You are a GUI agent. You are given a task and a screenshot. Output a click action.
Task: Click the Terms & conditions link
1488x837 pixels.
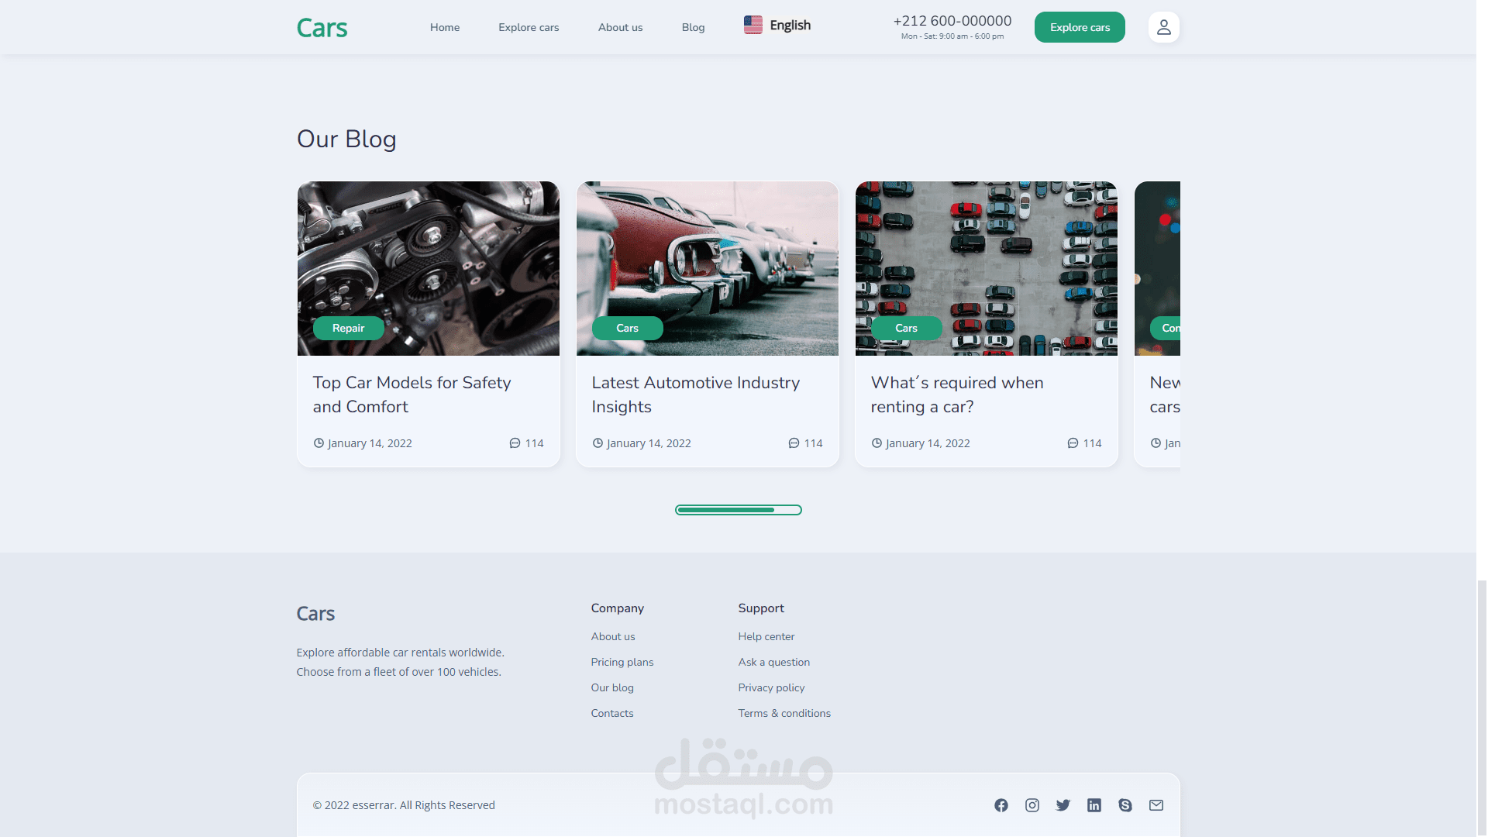click(784, 713)
